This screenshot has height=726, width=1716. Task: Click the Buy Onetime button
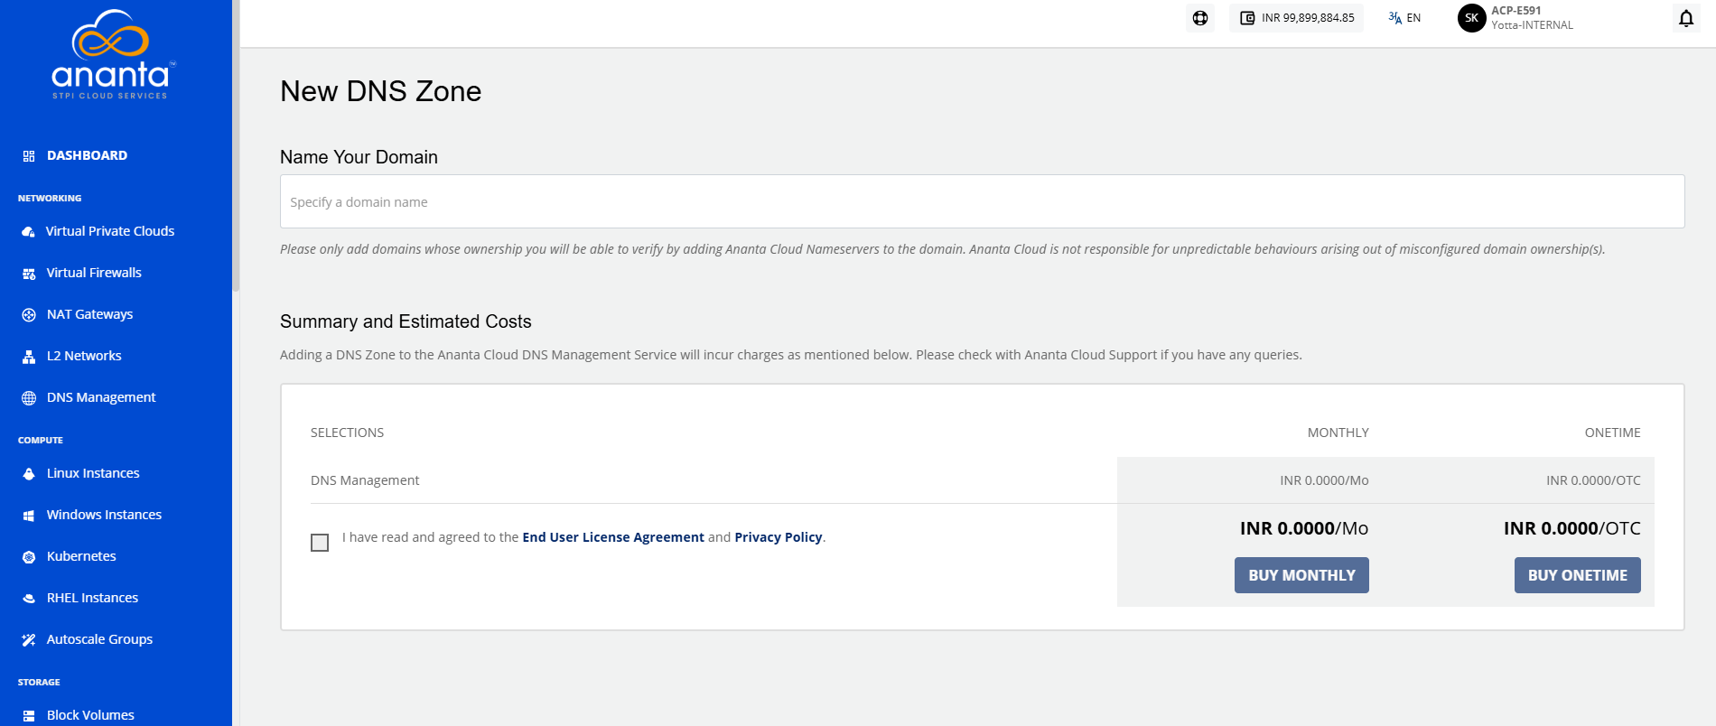(x=1578, y=575)
